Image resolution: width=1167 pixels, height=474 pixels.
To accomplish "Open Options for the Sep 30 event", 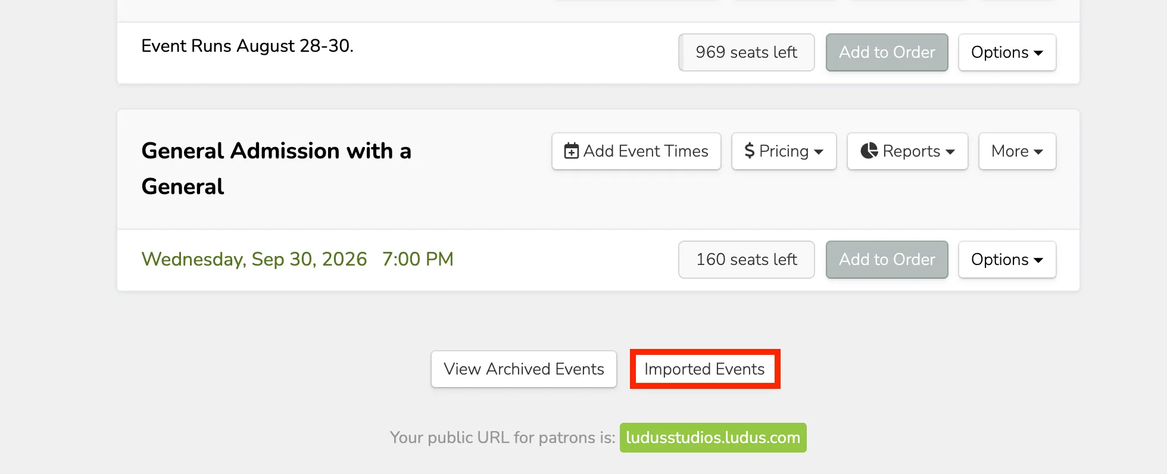I will [1007, 260].
